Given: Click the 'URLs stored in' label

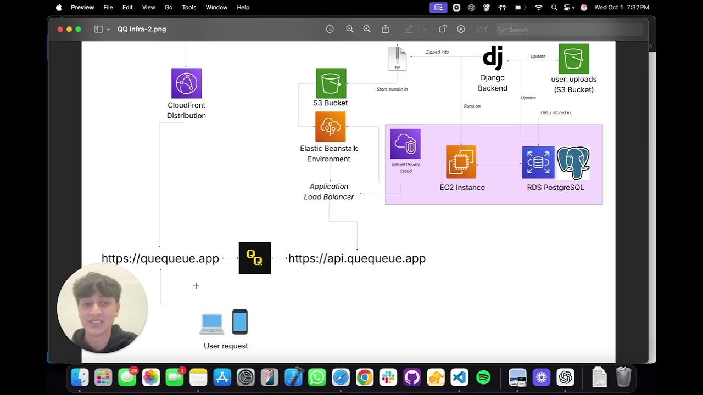Looking at the screenshot, I should pos(555,112).
